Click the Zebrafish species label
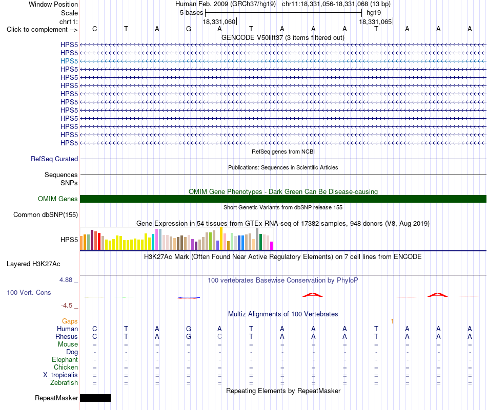 tap(64, 383)
